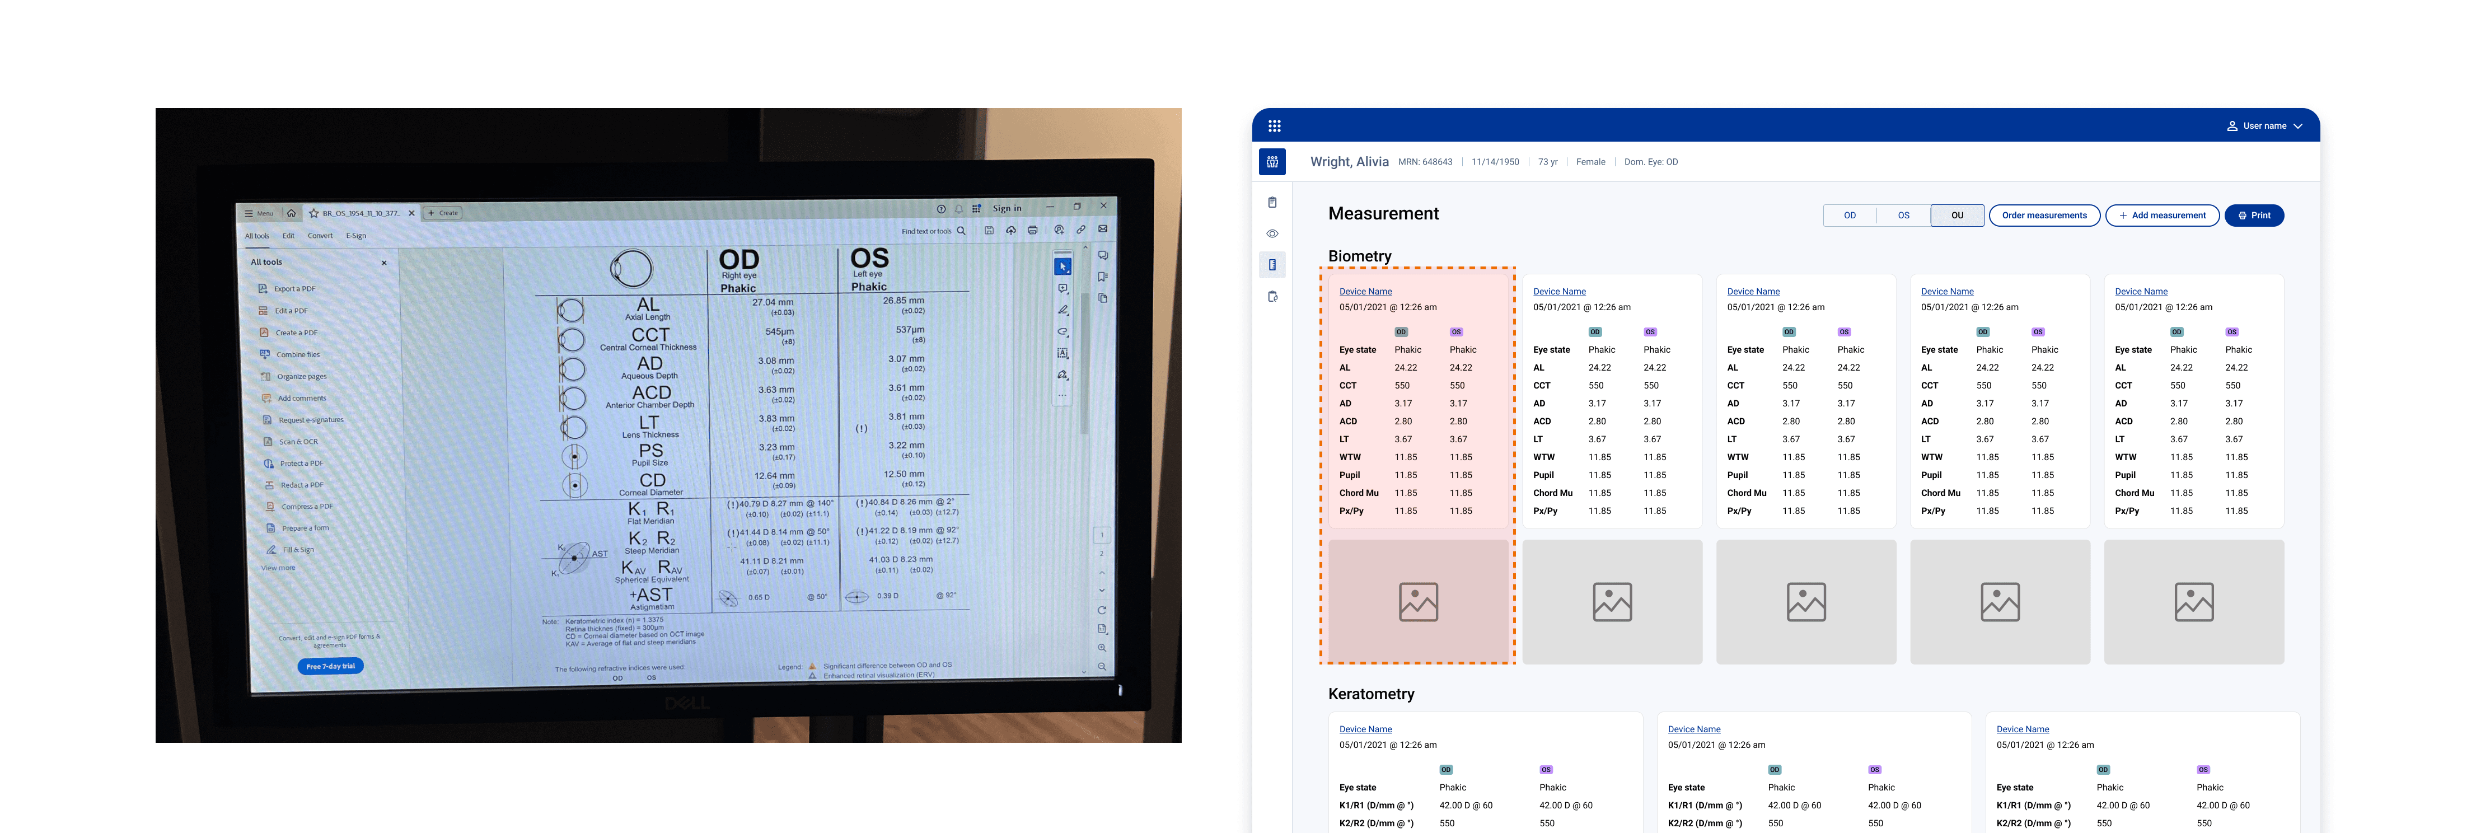Click the patients group icon
The image size is (2476, 833).
[x=1272, y=162]
